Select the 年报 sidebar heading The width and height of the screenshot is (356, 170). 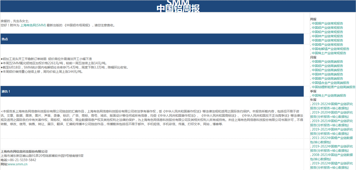tap(313, 100)
